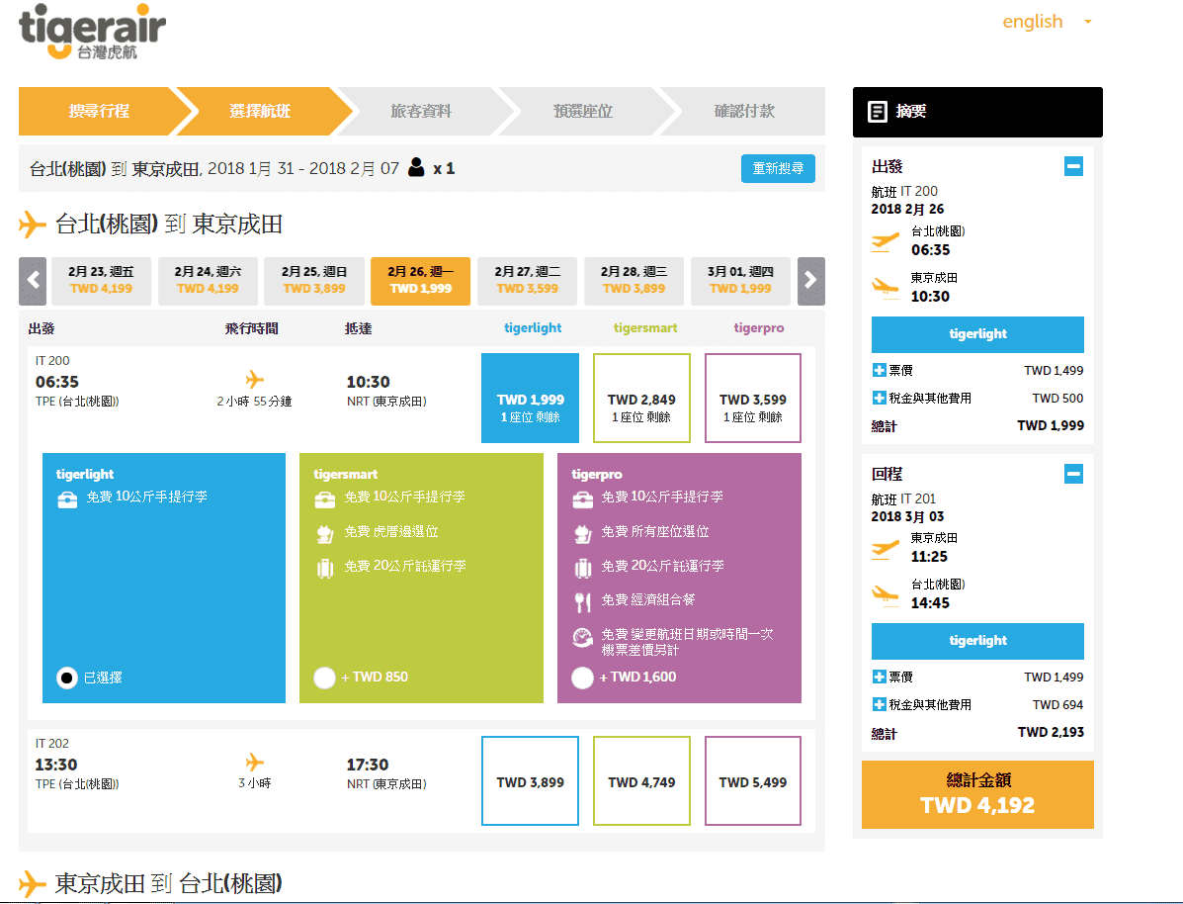Screen dimensions: 1183x904
Task: Expand 票價 details under 出發
Action: point(879,370)
